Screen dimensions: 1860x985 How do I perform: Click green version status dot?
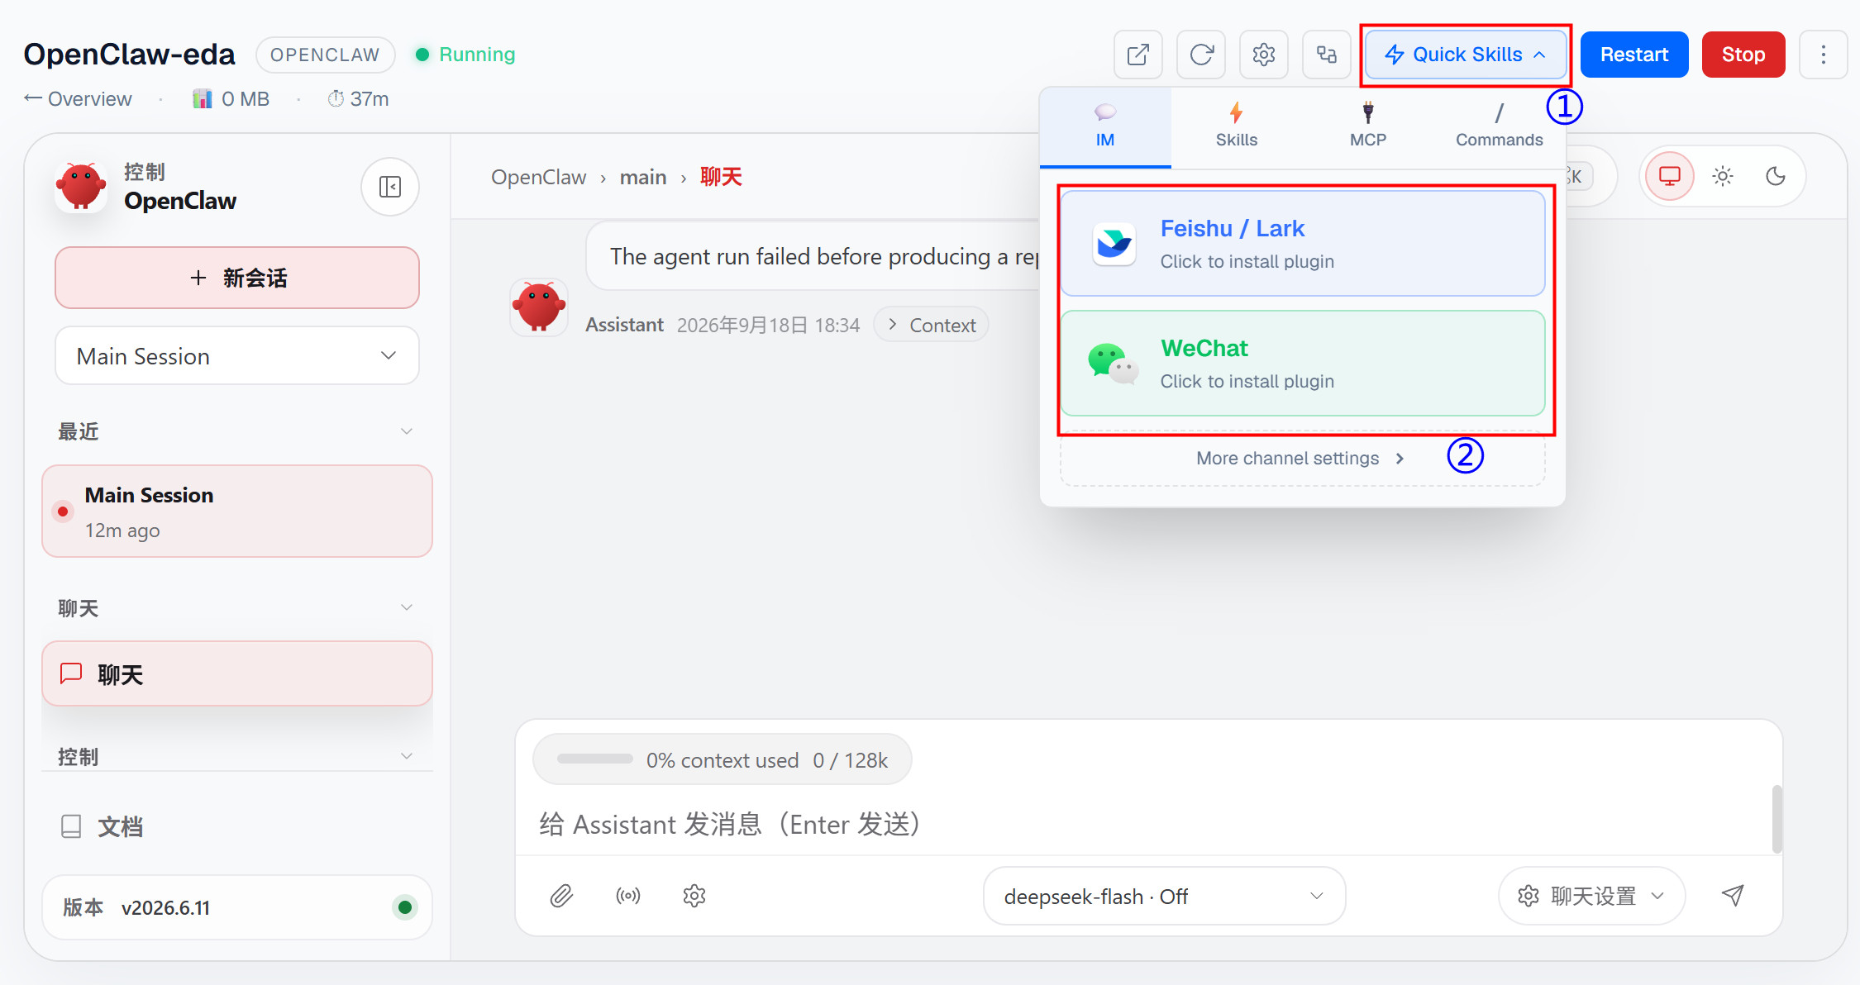[x=405, y=907]
